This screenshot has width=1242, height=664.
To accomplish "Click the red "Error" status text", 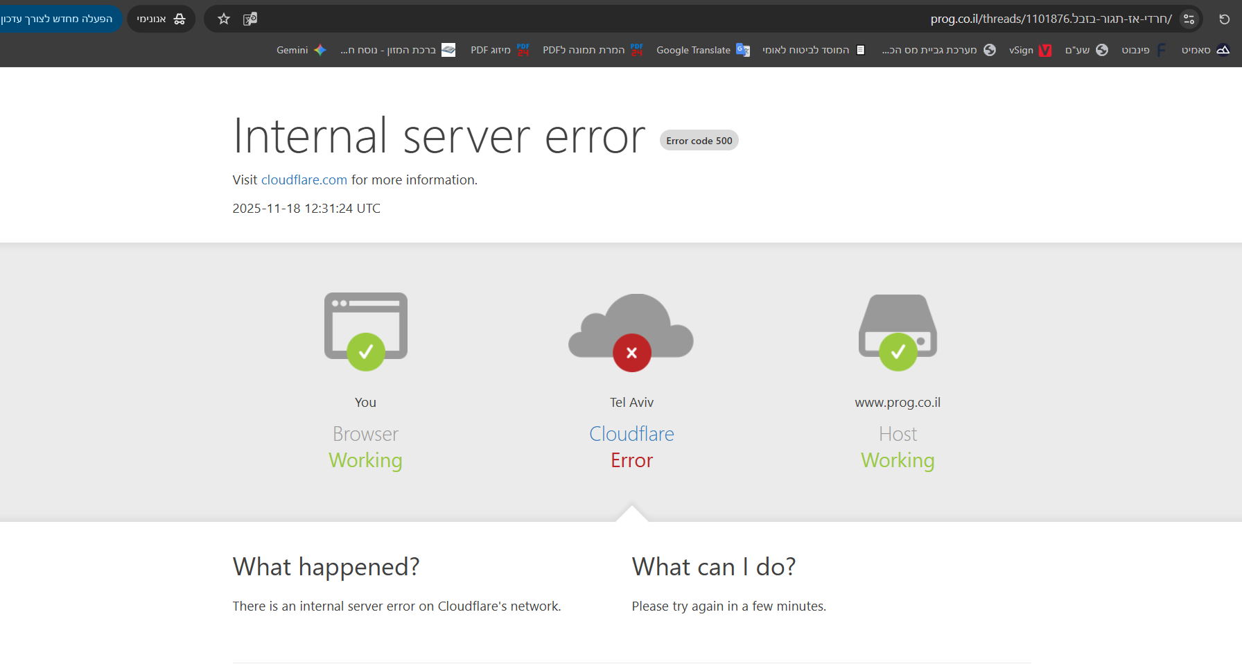I will click(632, 460).
